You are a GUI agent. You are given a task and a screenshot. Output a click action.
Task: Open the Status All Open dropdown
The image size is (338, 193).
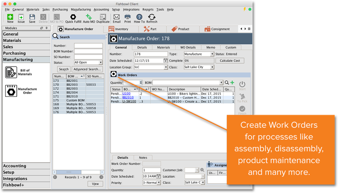click(101, 62)
